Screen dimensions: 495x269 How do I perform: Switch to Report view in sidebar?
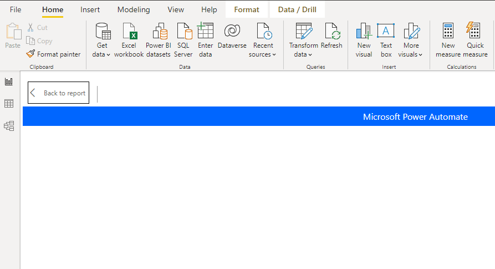(9, 82)
